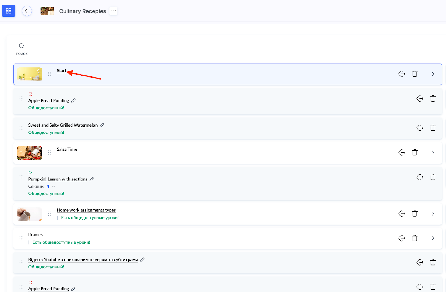This screenshot has width=446, height=292.
Task: Expand sections dropdown under Pumpkin lesson
Action: click(54, 187)
